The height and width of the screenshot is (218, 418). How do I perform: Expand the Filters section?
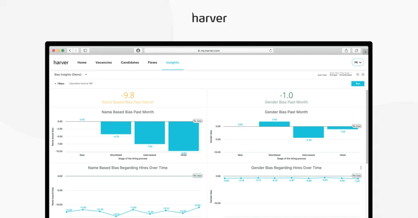click(60, 84)
